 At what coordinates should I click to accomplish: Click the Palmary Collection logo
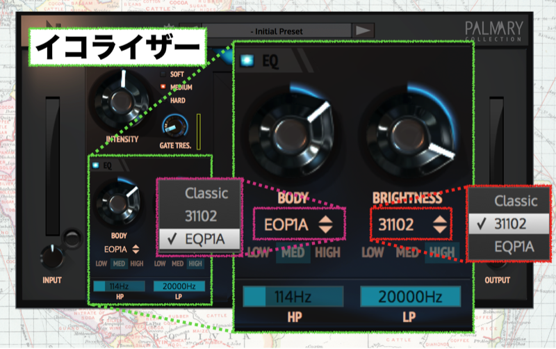(494, 31)
